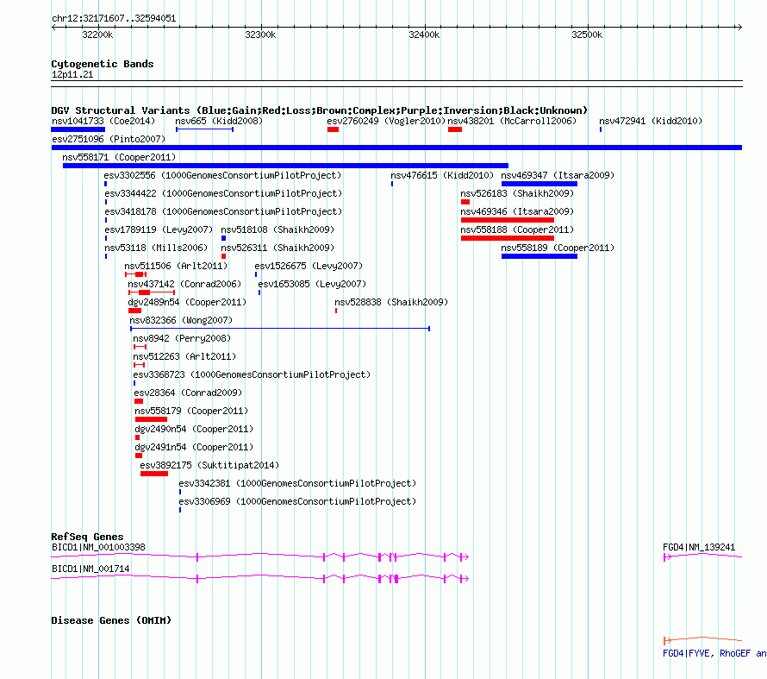The width and height of the screenshot is (767, 679).
Task: Open esv3892175 (Suktitipat2014) label
Action: pos(209,465)
